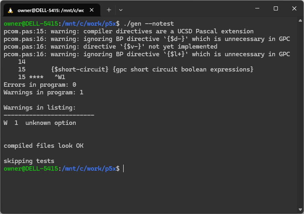The image size is (304, 214).
Task: Click the 'skipping tests' output line
Action: (x=29, y=161)
